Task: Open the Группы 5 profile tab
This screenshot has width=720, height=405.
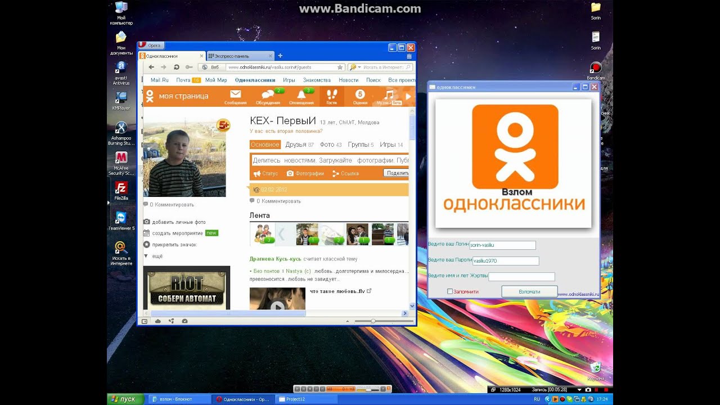Action: pos(361,145)
